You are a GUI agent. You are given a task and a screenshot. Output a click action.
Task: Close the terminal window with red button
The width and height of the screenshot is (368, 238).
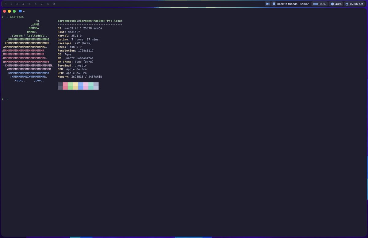4,11
